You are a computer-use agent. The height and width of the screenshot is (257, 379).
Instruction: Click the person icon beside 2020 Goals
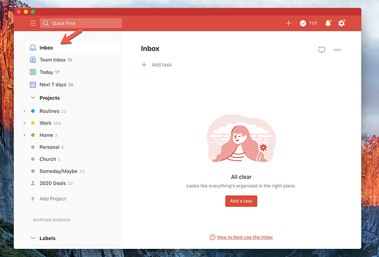pos(33,184)
